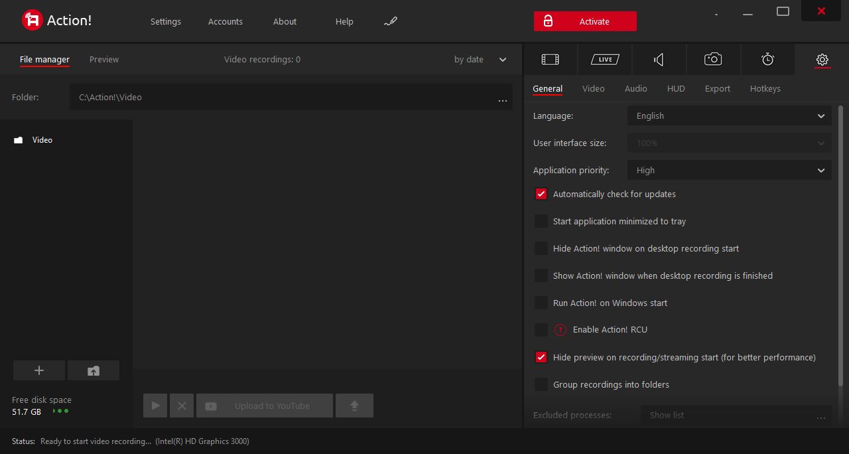Viewport: 849px width, 454px height.
Task: Click the import folder icon button
Action: pyautogui.click(x=94, y=370)
